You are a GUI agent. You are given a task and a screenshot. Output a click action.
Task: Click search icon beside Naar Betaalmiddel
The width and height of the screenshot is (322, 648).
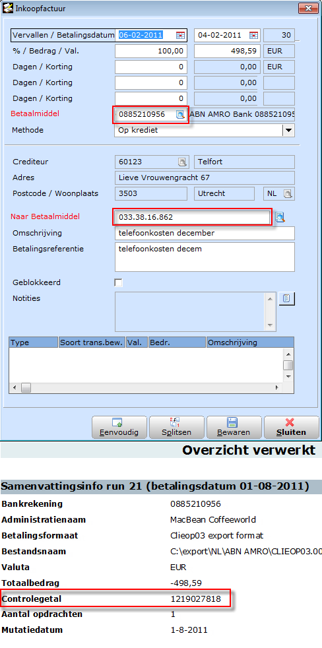click(x=280, y=217)
